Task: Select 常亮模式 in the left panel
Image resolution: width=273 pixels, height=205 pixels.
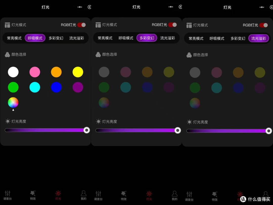Action: 14,38
